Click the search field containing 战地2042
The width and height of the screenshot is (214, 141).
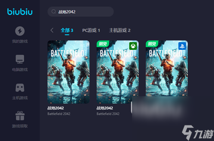(81, 12)
